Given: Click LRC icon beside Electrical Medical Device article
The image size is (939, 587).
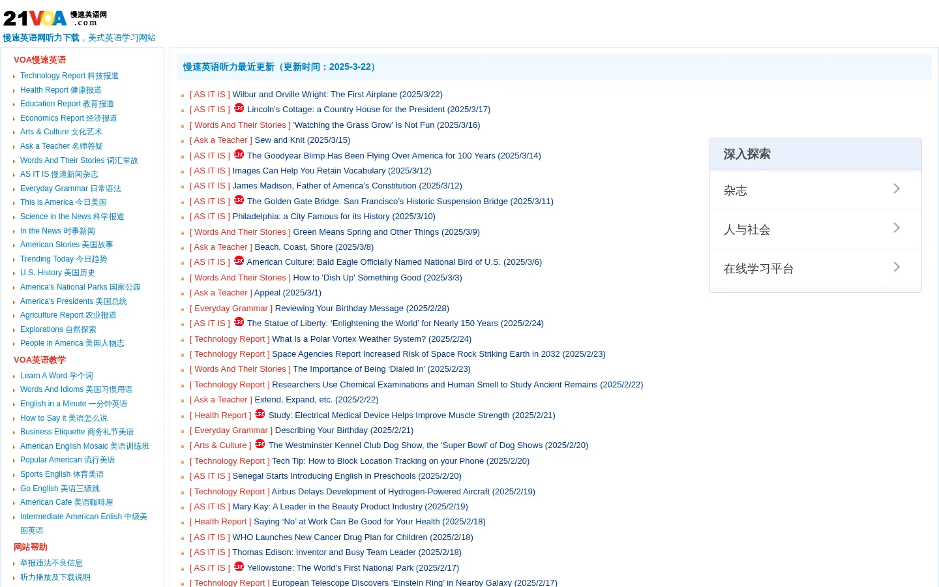Looking at the screenshot, I should tap(260, 414).
